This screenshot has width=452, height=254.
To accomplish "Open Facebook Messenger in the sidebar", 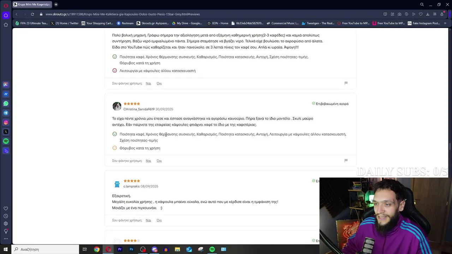I will click(x=6, y=94).
